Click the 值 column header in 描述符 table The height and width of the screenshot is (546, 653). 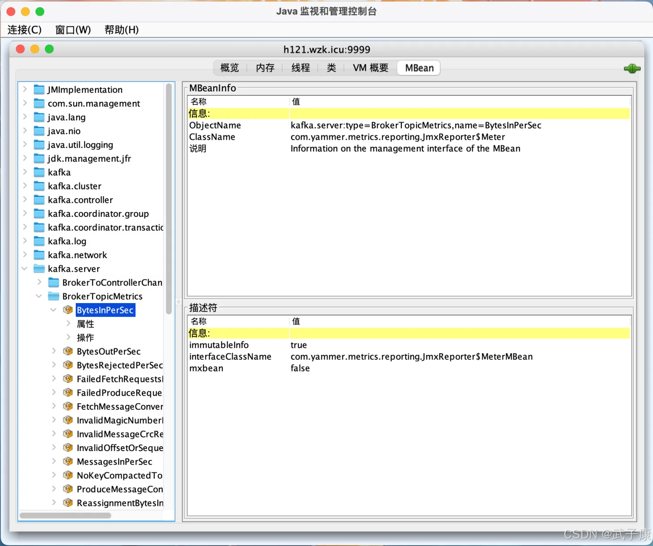pos(460,321)
